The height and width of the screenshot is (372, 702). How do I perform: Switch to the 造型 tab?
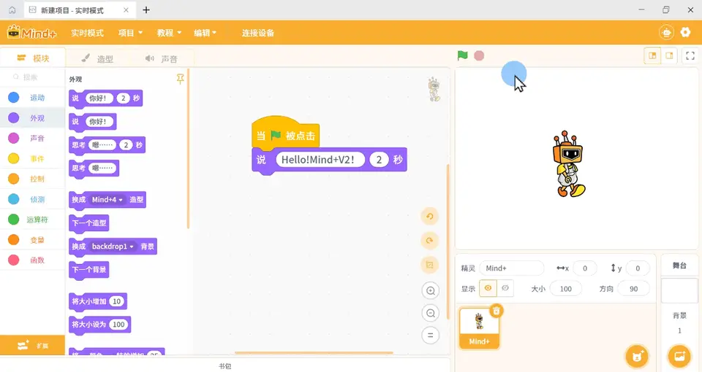pyautogui.click(x=97, y=58)
